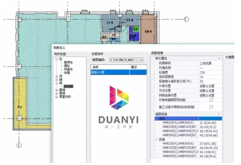The image size is (241, 165).
Task: Enable 环氧树脂图层带钢筋 checkbox
Action: point(211,100)
